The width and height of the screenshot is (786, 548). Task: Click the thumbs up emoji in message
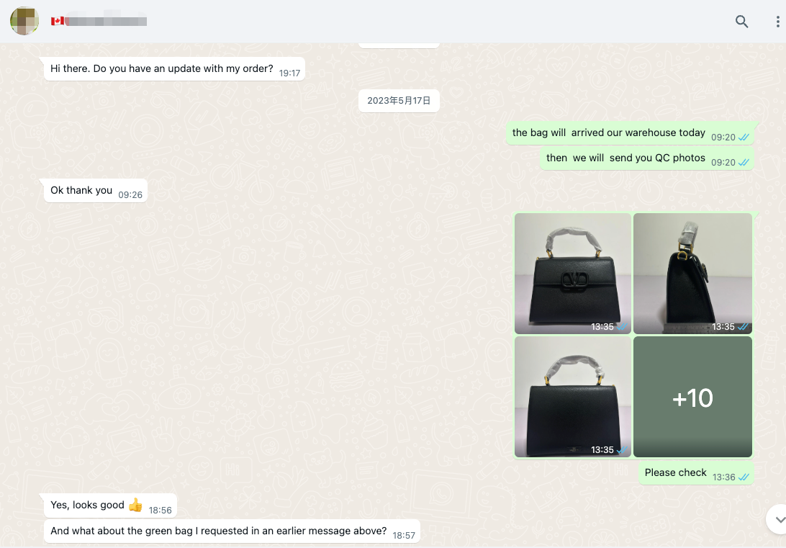point(135,505)
